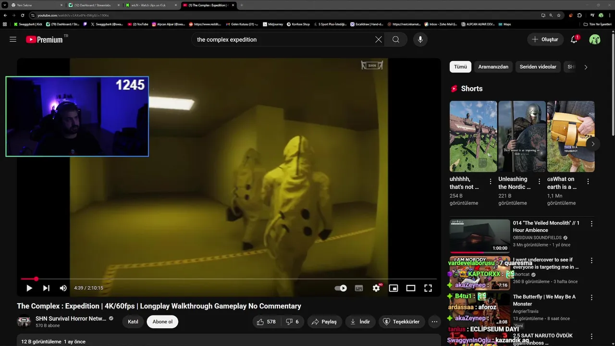Open Tüm Yer İşaretleri bookmarks folder
The width and height of the screenshot is (615, 346).
(x=597, y=24)
